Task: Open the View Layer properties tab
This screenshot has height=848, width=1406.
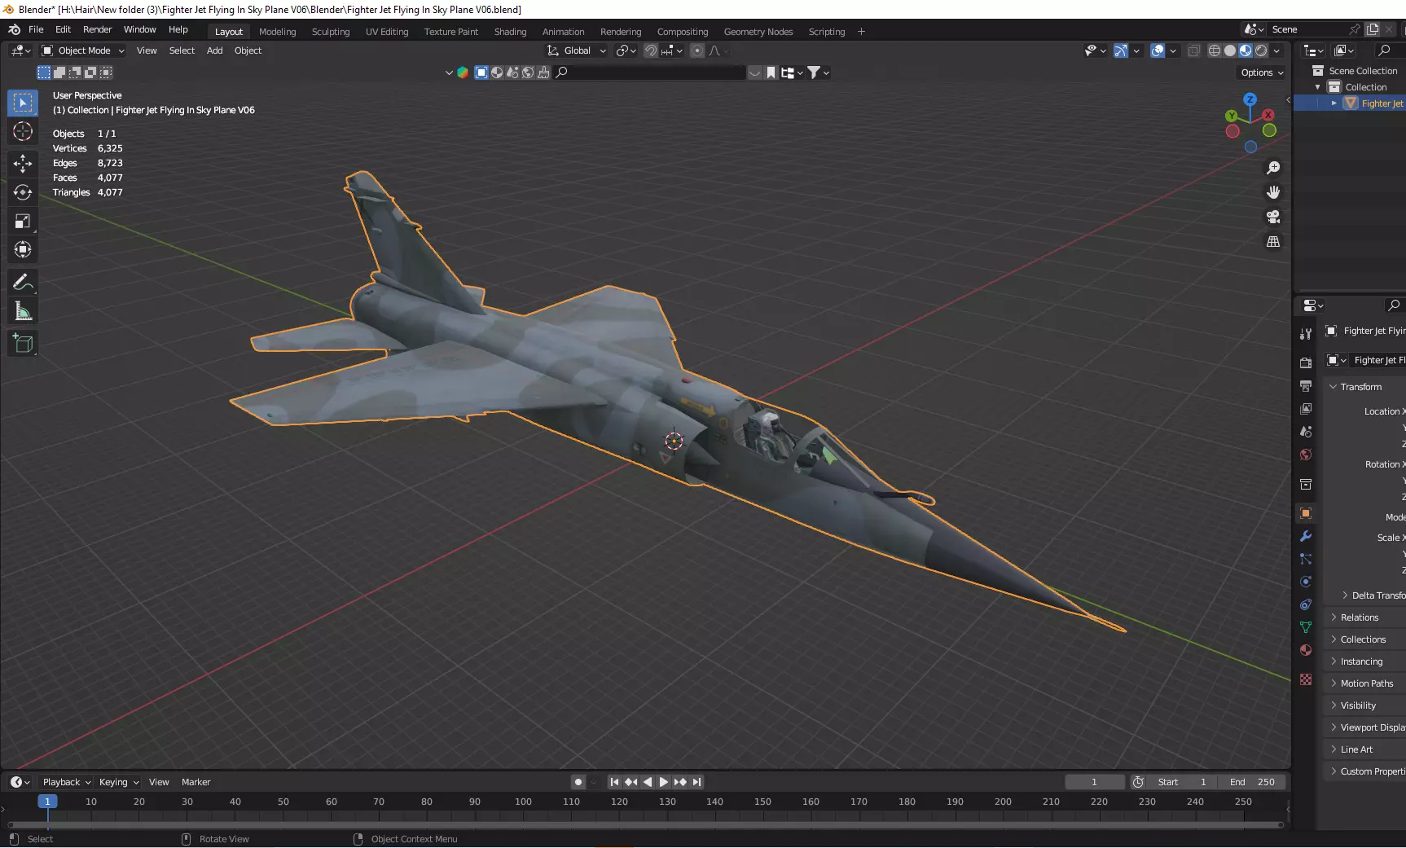Action: tap(1306, 408)
